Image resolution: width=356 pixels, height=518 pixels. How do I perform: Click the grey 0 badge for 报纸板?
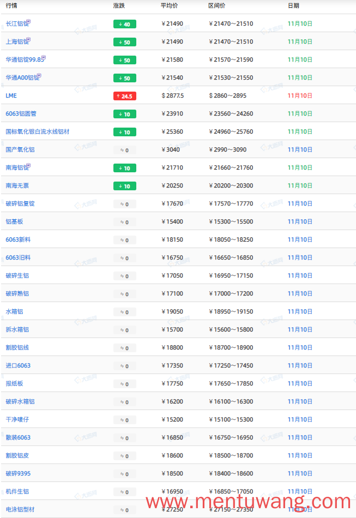tap(125, 384)
